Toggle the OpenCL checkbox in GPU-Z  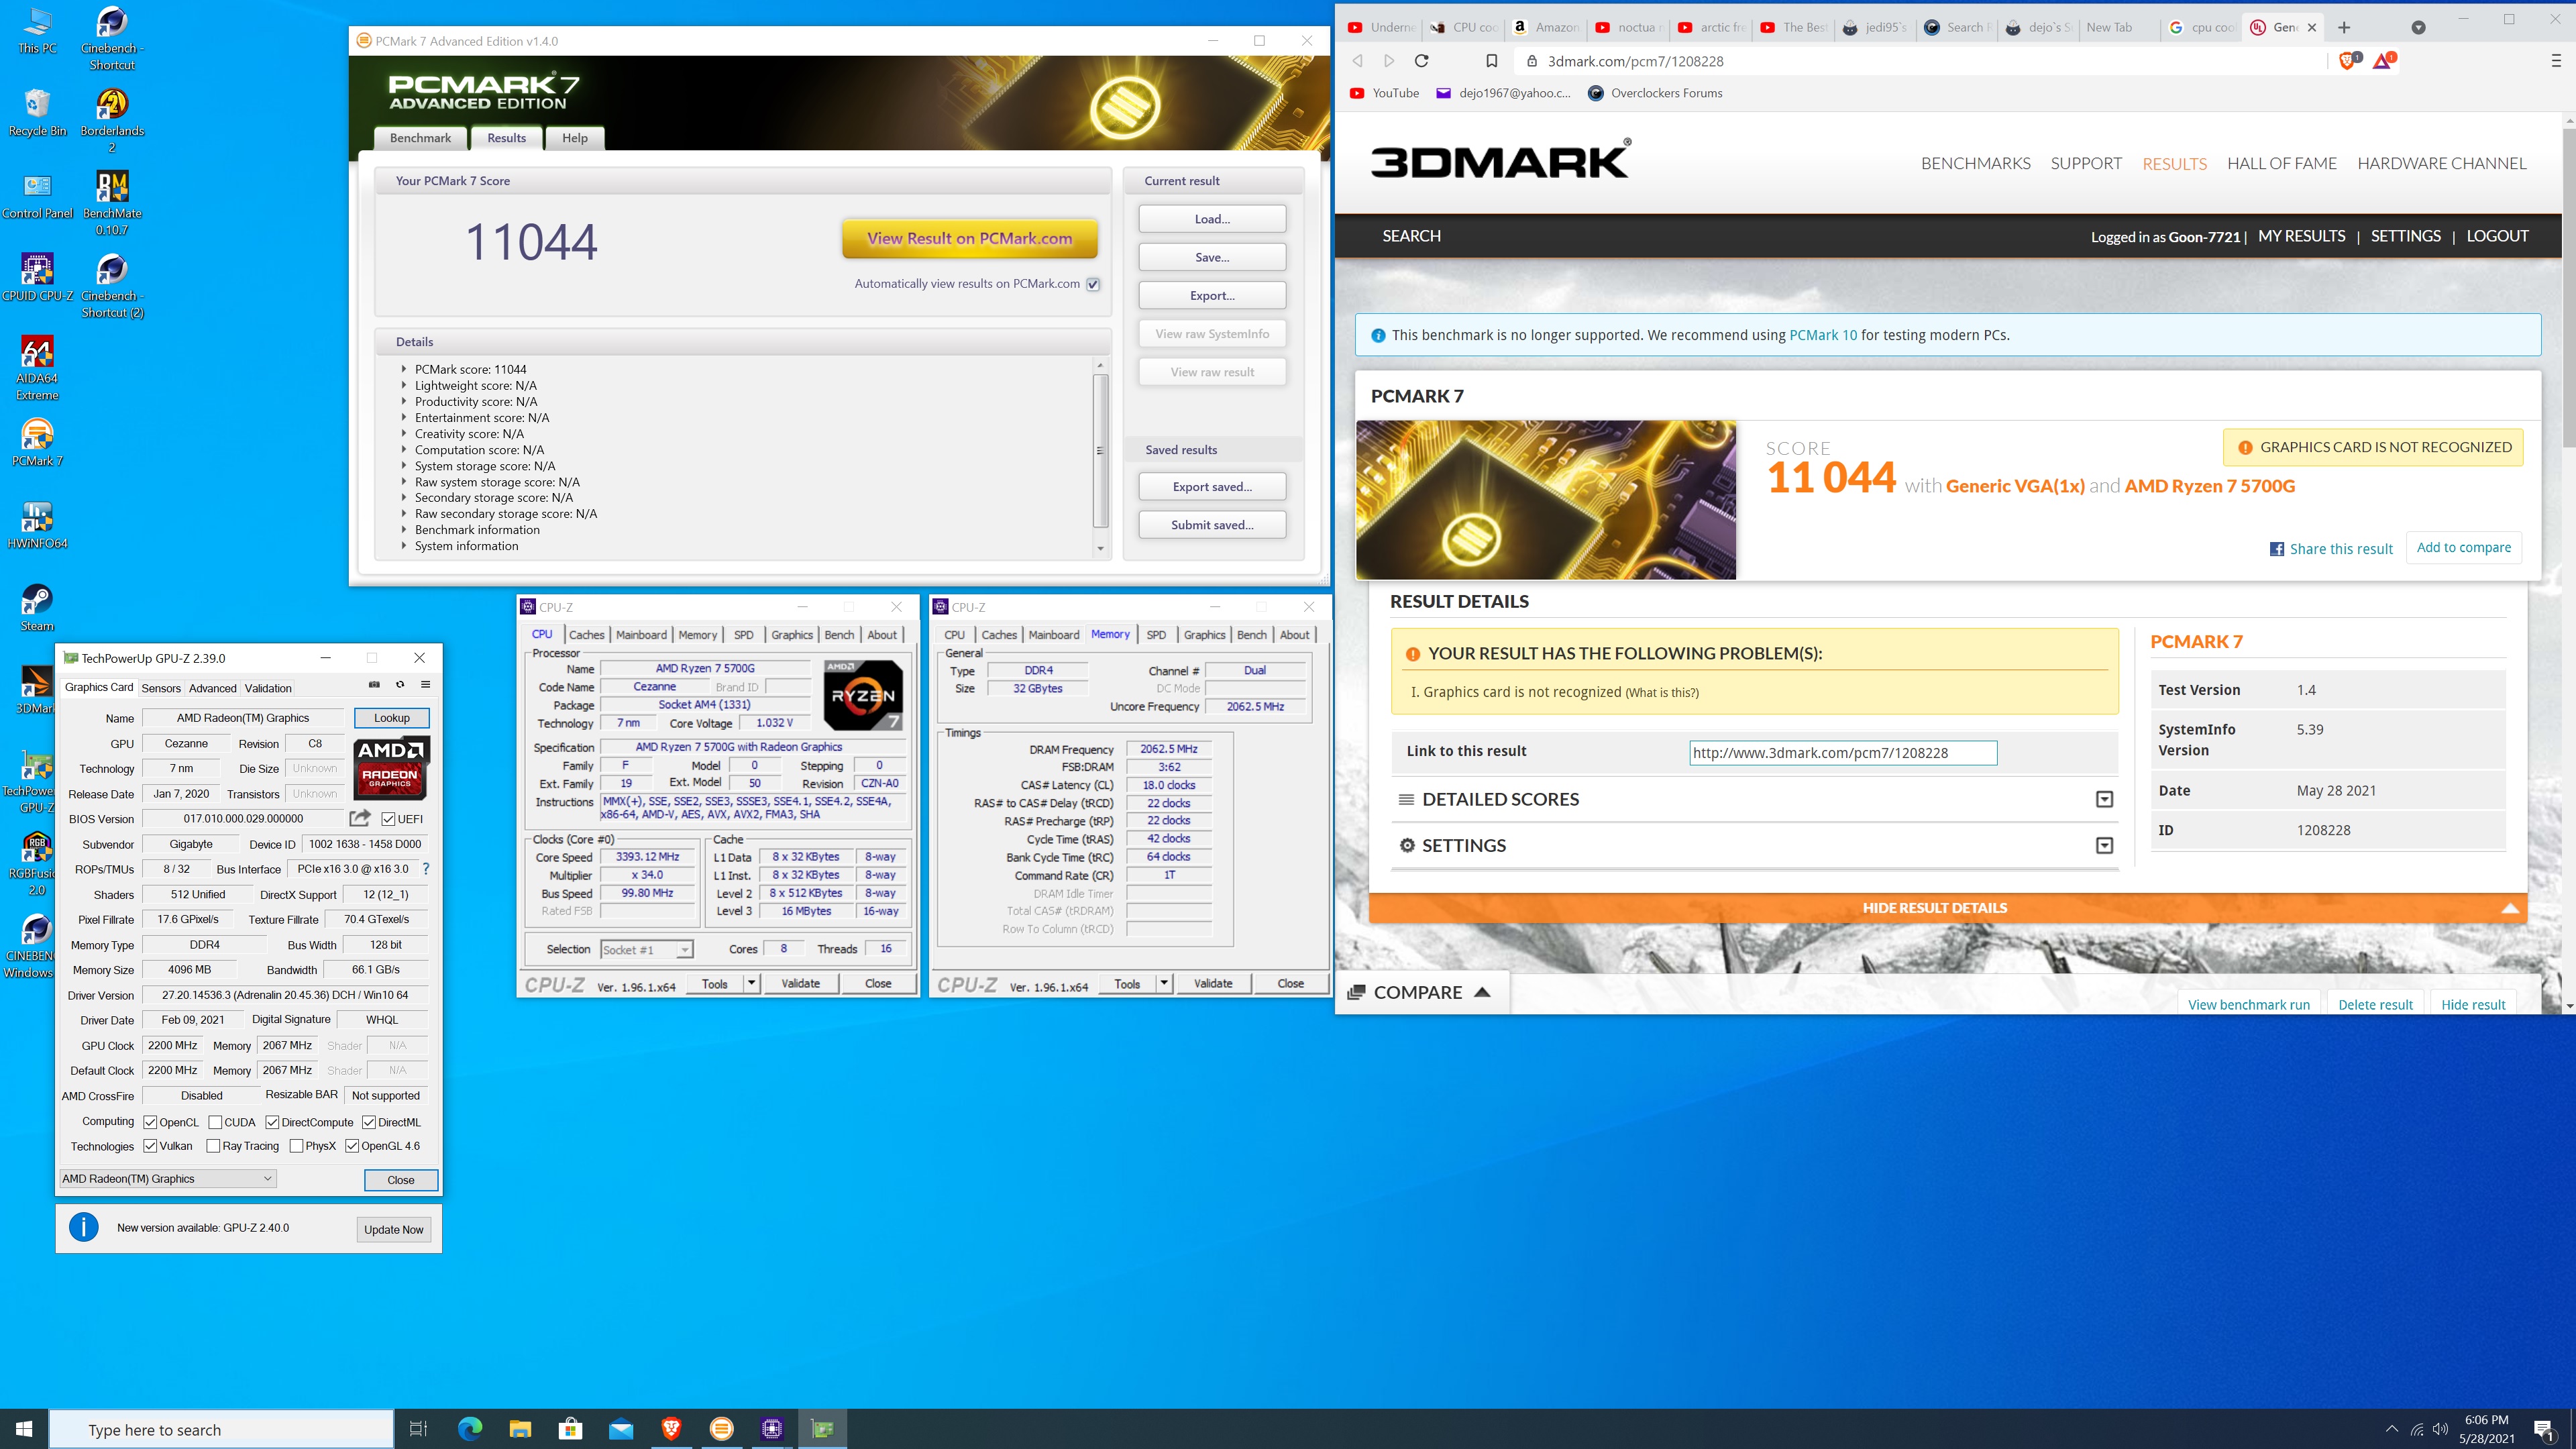[150, 1122]
